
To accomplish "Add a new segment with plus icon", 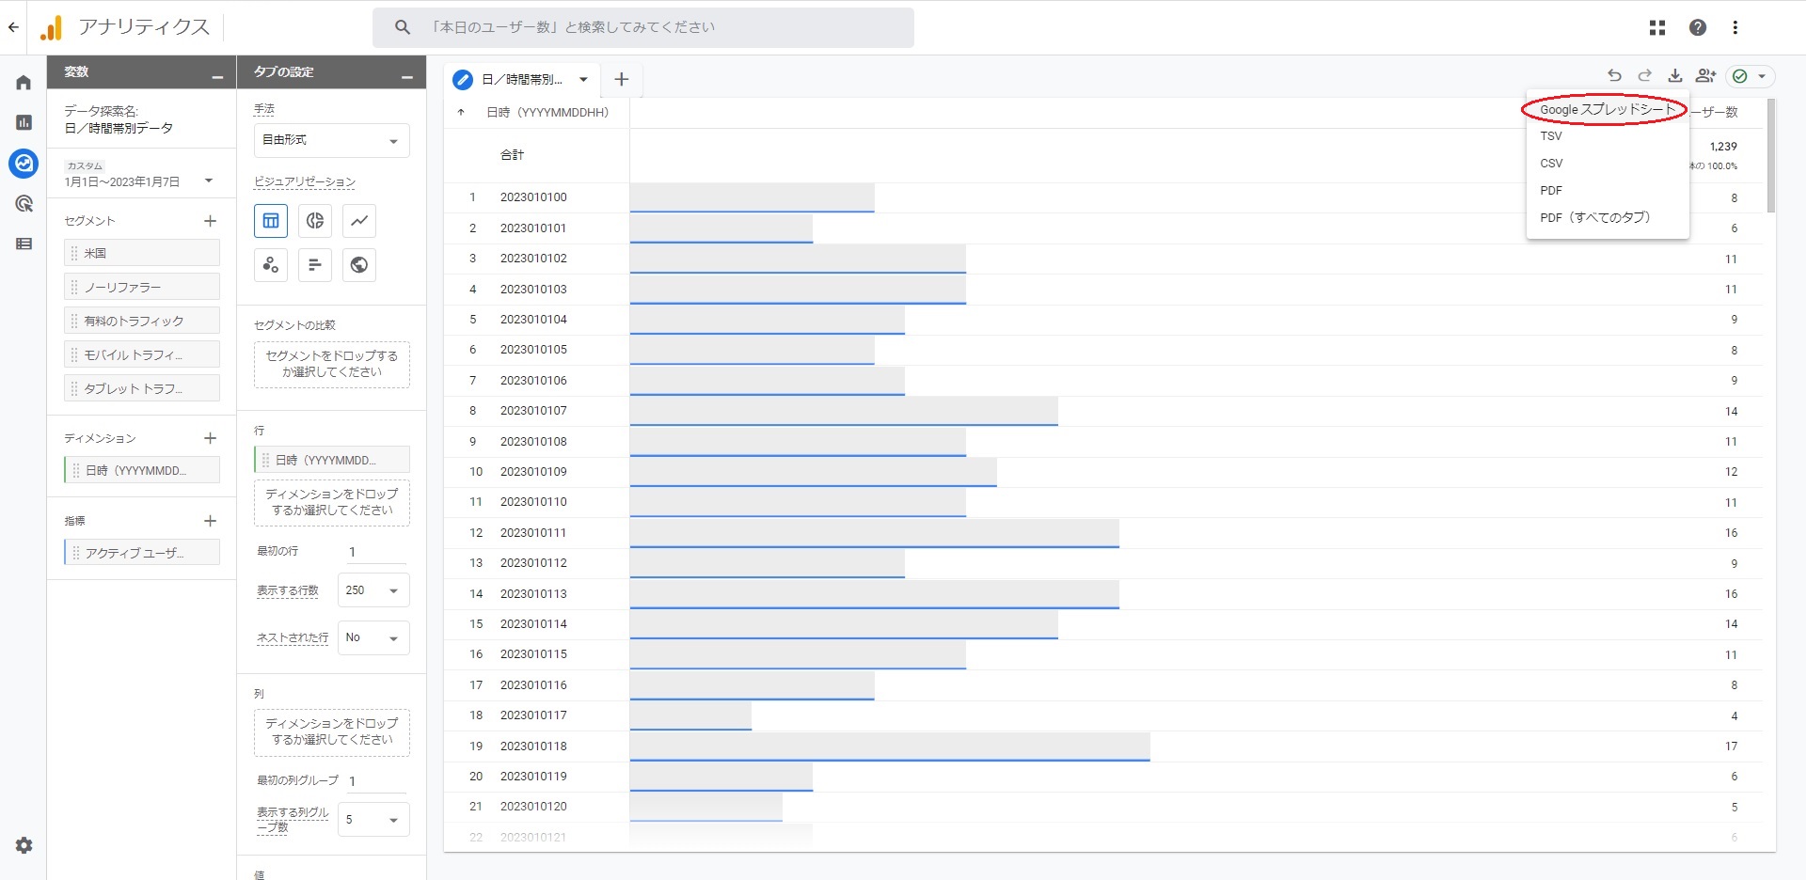I will point(210,221).
